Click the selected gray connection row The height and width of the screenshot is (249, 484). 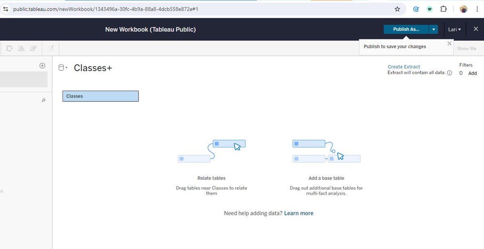coord(24,79)
